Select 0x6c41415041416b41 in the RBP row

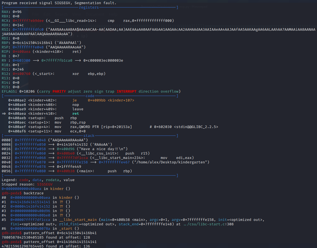pyautogui.click(x=33, y=43)
